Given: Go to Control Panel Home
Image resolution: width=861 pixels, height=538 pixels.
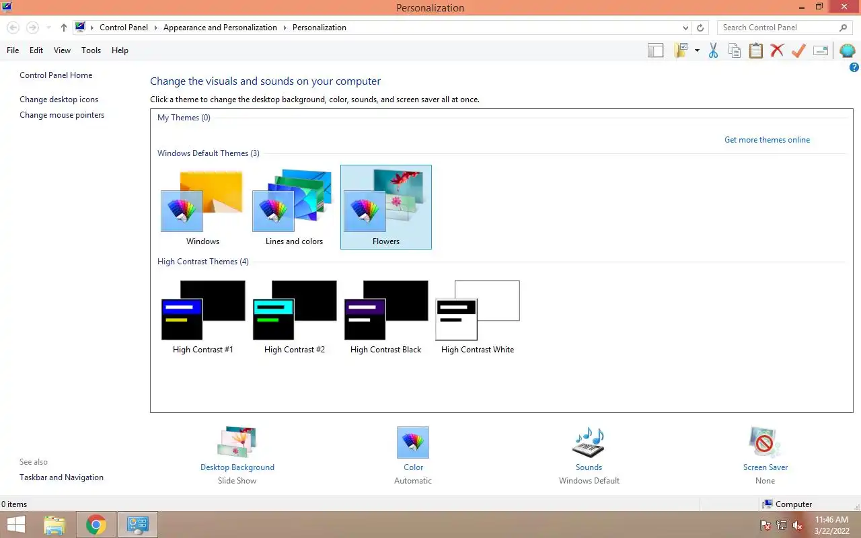Looking at the screenshot, I should pyautogui.click(x=56, y=75).
